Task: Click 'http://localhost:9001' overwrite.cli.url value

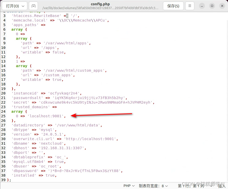Action: point(90,139)
